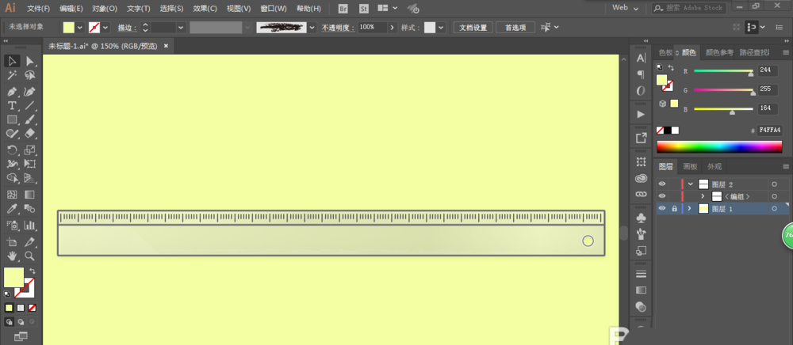Select the Artboard tool

coord(12,241)
